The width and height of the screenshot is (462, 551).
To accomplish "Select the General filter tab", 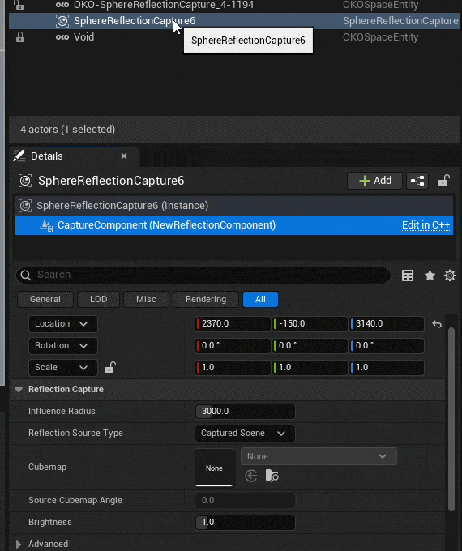I will click(45, 299).
